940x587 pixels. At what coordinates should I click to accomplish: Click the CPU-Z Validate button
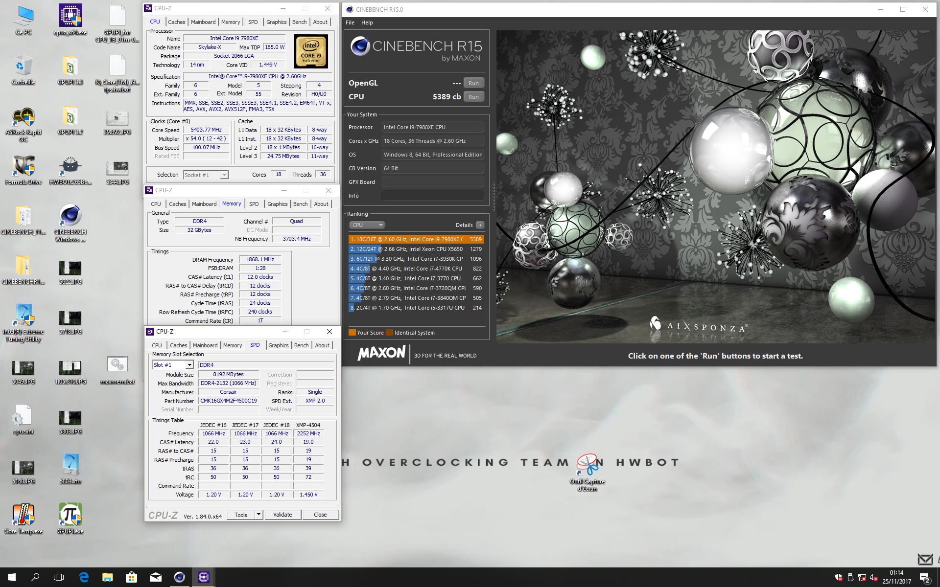pos(282,515)
